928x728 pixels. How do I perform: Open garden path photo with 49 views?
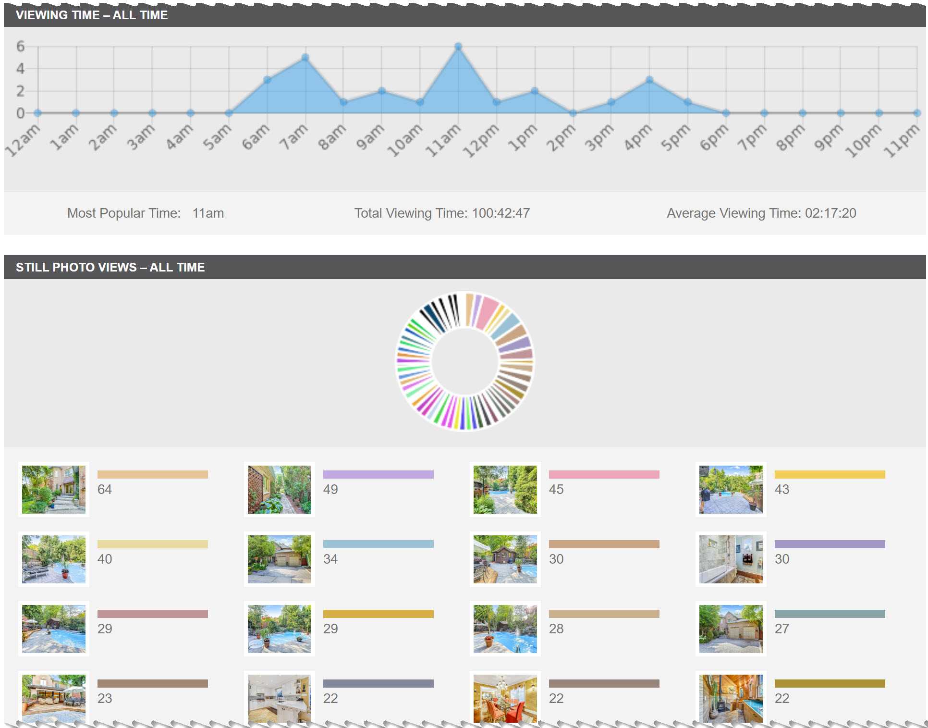280,489
